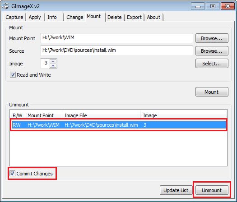Browse for the Mount Point folder
The image size is (237, 202).
coord(212,38)
